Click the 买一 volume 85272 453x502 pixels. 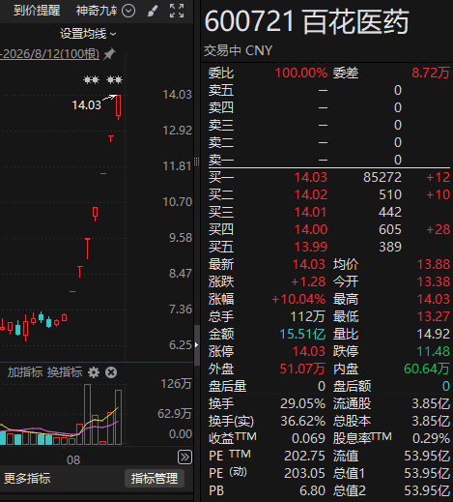pyautogui.click(x=382, y=177)
